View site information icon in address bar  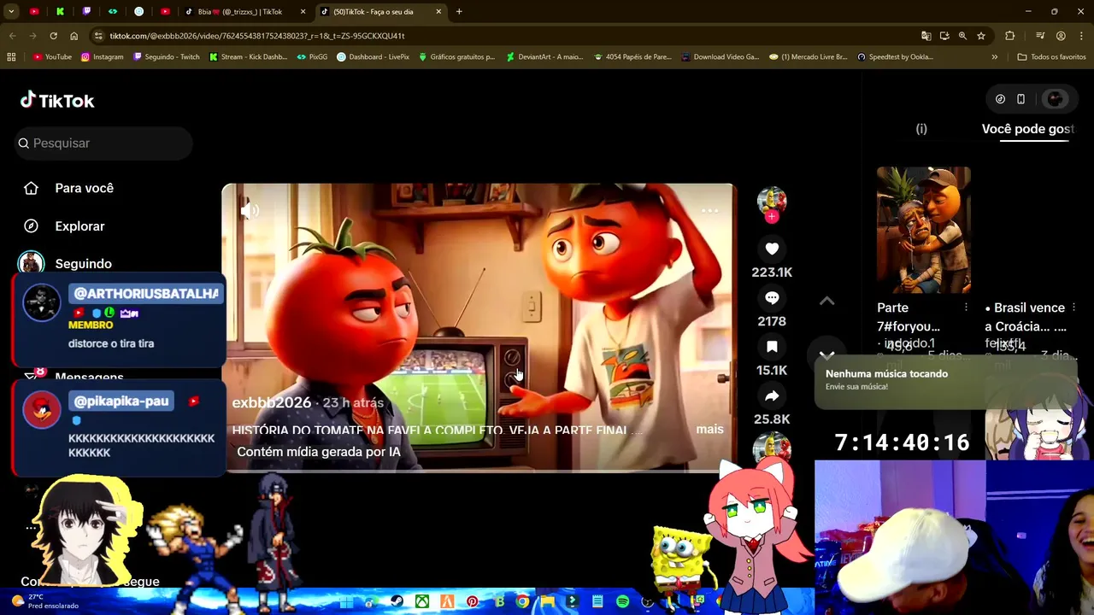(98, 36)
